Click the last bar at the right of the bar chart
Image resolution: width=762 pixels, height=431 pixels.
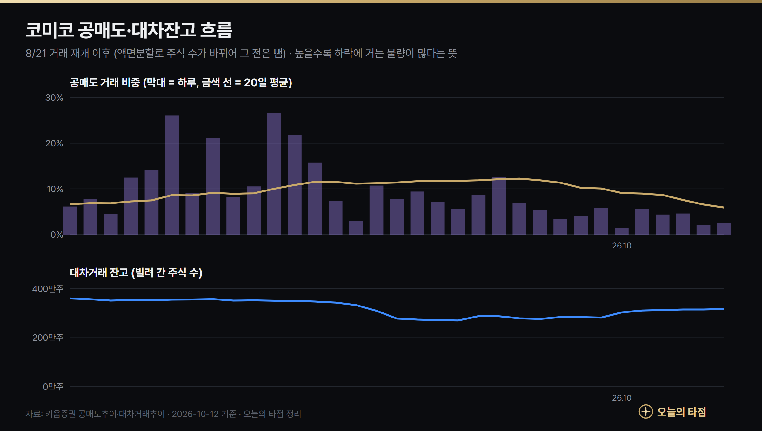coord(724,228)
